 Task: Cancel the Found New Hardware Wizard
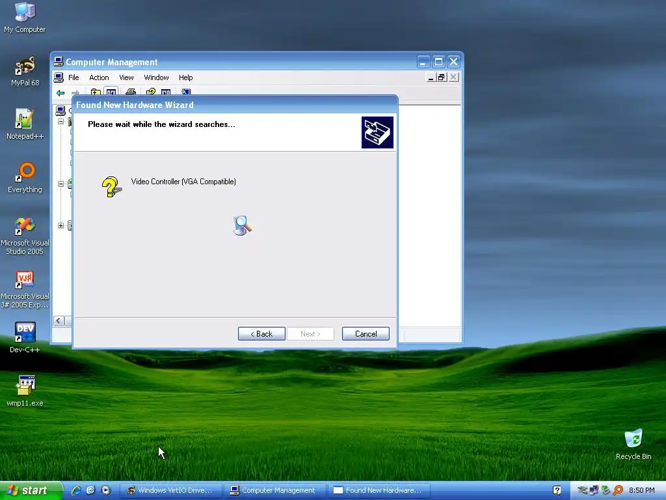click(366, 334)
